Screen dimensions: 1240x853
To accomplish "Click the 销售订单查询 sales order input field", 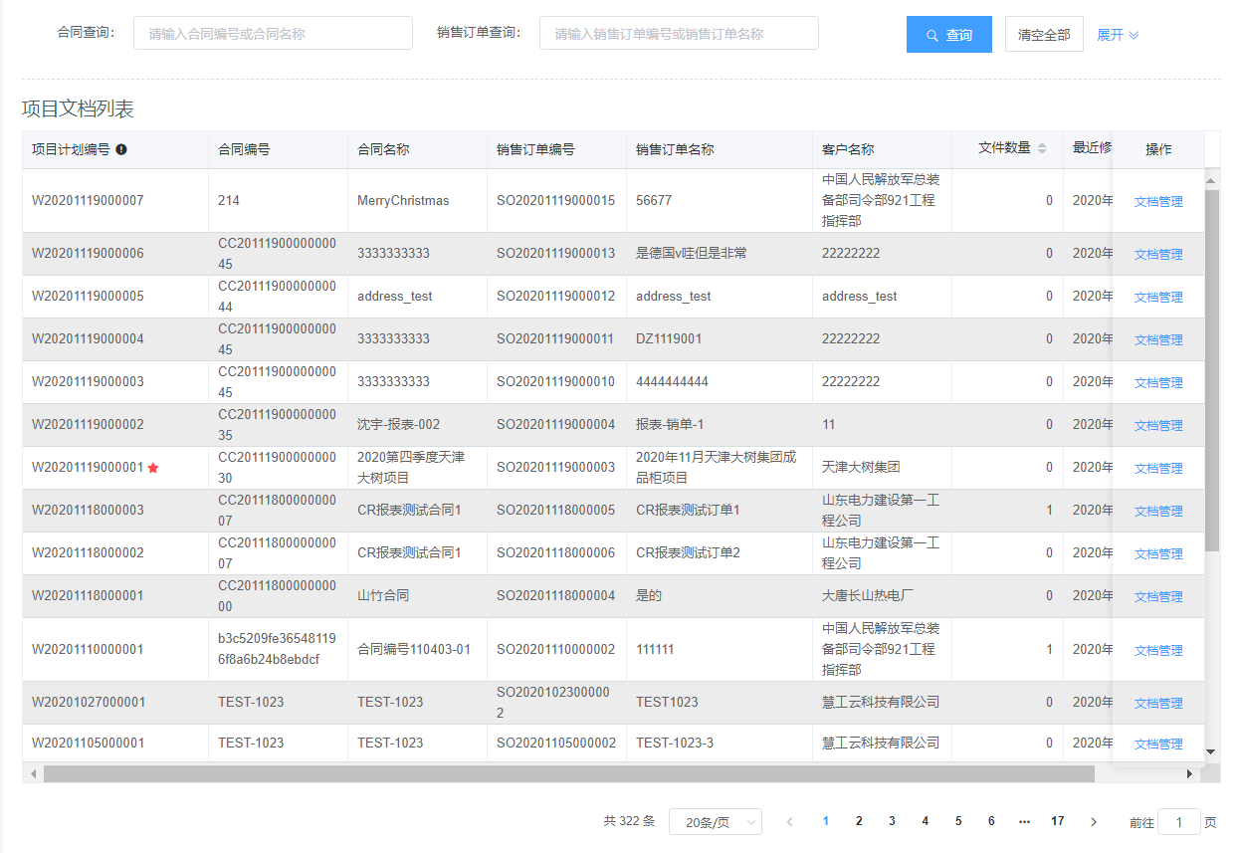I will (x=679, y=33).
